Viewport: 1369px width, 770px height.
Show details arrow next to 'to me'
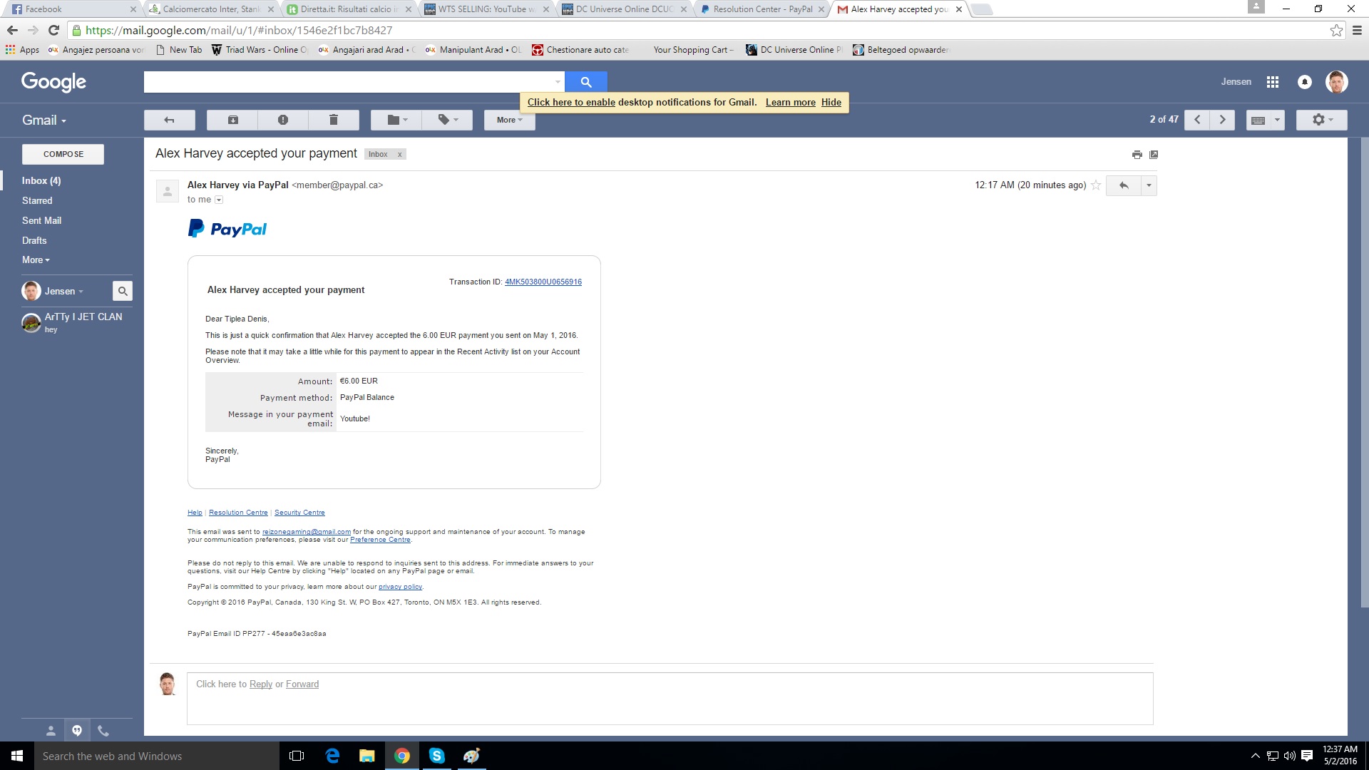(219, 200)
